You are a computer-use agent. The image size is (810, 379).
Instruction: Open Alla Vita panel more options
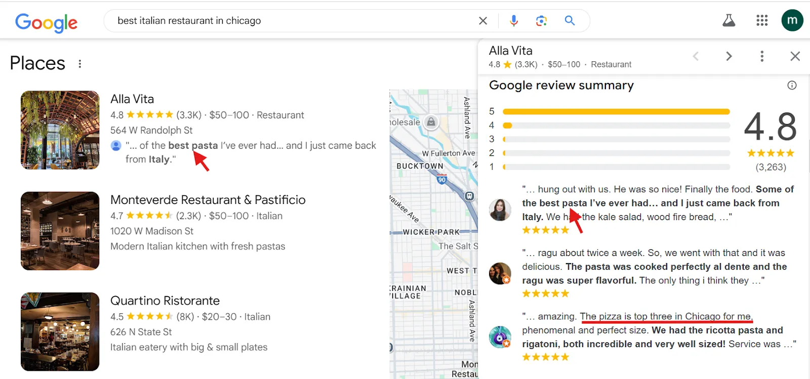pos(762,56)
